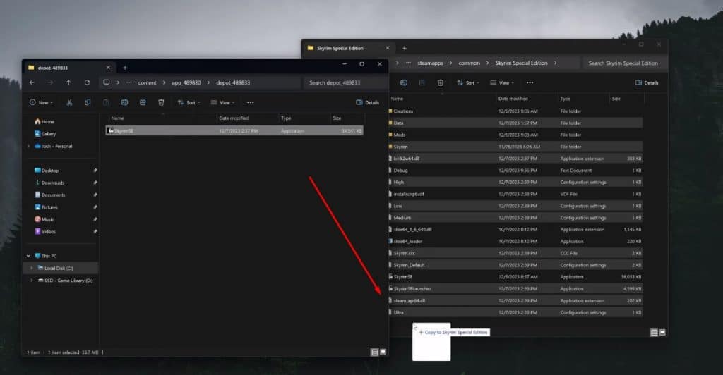Switch Skyrim Special Edition window to large icons view

662,332
